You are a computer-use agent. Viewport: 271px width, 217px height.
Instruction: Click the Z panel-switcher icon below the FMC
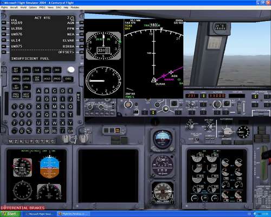[x=16, y=141]
